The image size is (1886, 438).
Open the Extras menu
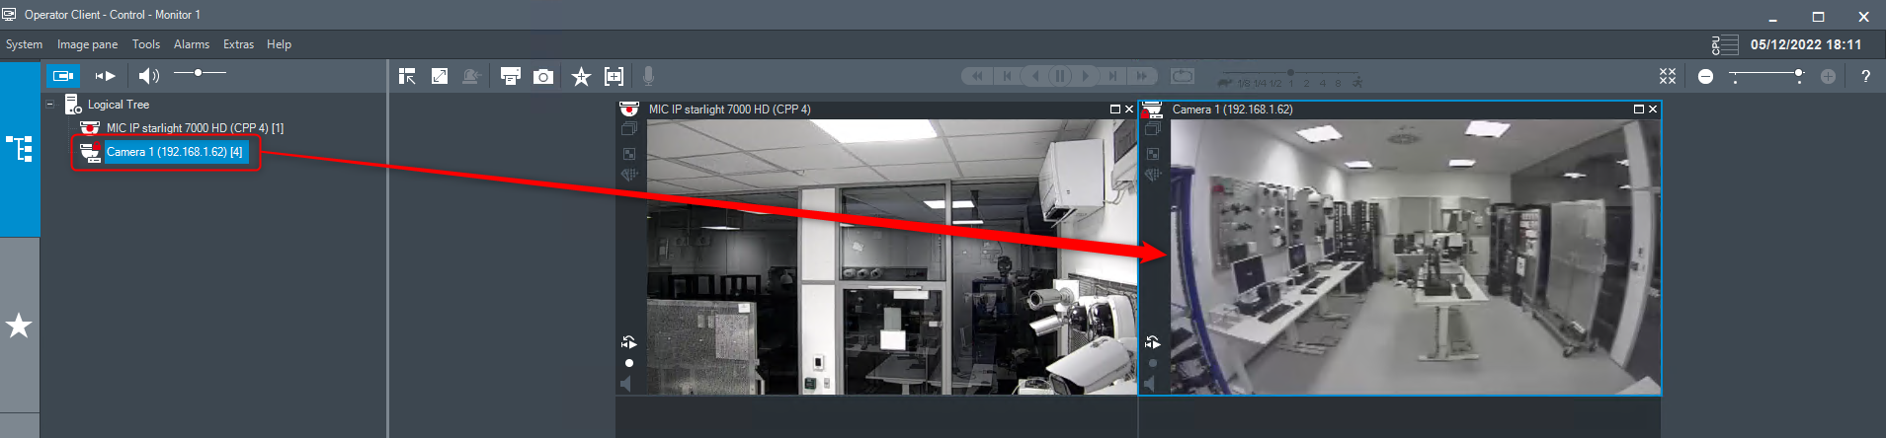238,44
